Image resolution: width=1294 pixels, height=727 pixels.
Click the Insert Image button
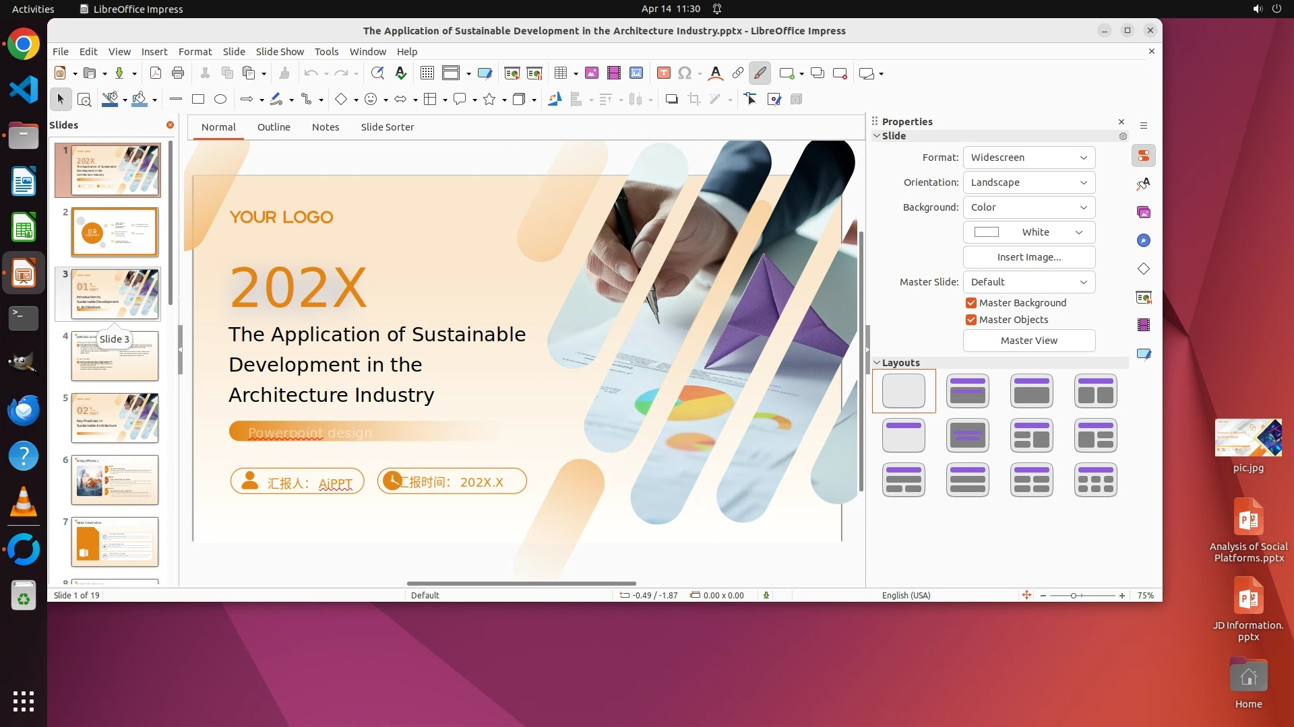pyautogui.click(x=1028, y=257)
